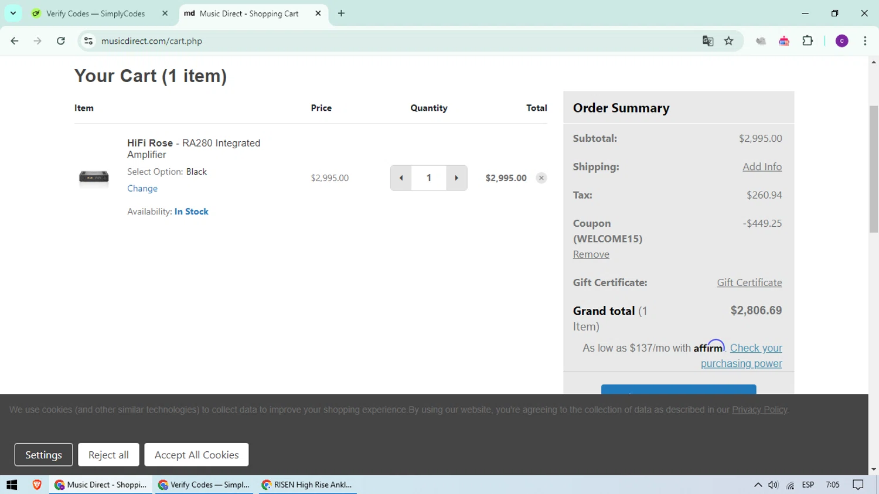Click the Affirm logo

click(x=709, y=346)
